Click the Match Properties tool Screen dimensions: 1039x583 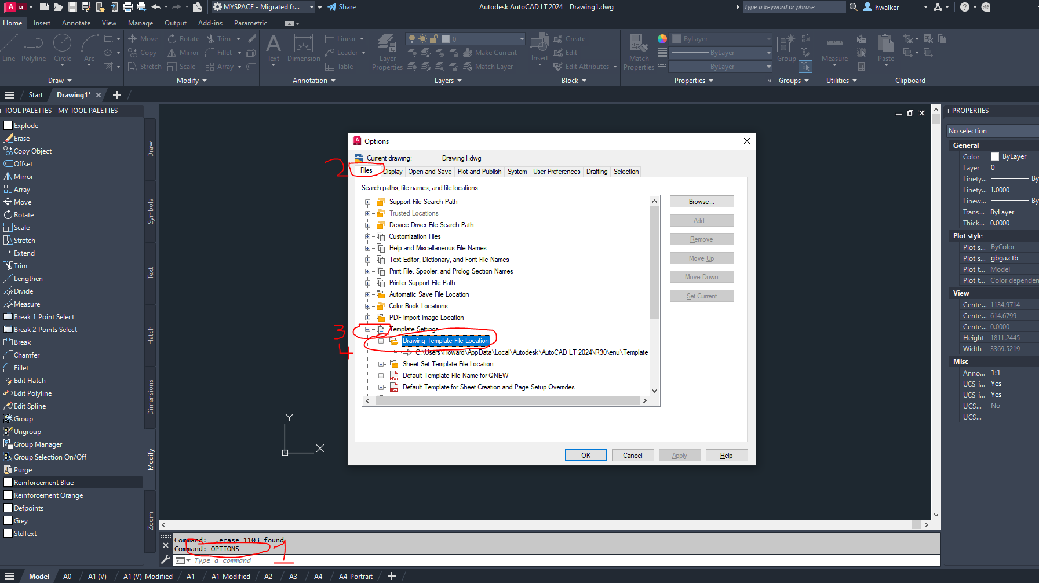tap(638, 51)
